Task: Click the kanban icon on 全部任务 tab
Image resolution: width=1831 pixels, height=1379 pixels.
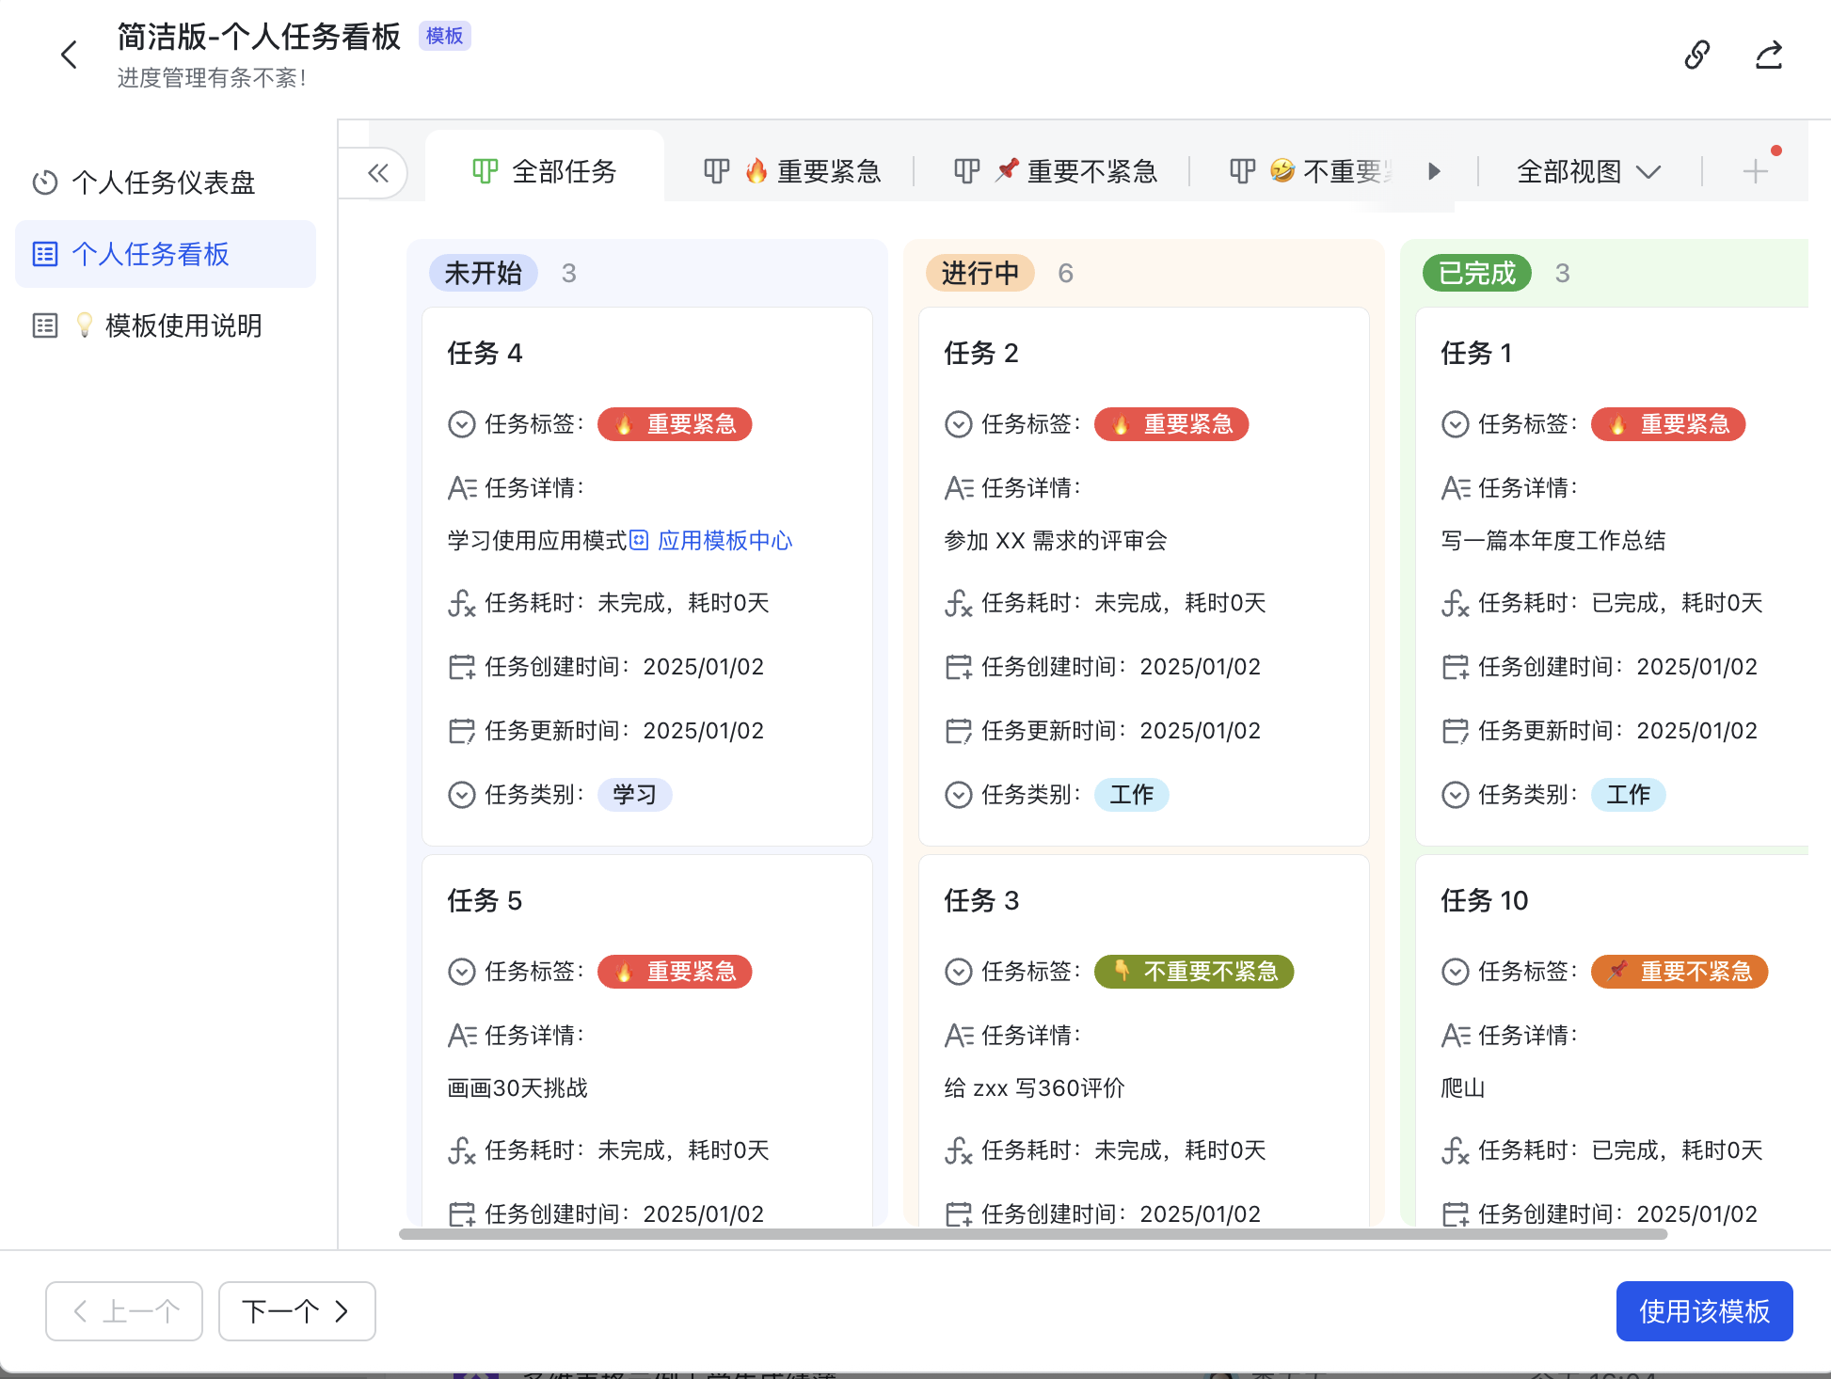Action: point(485,171)
